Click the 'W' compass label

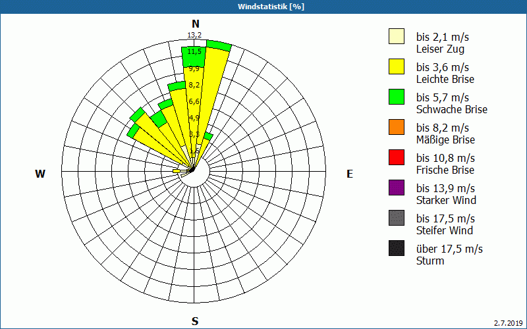(x=40, y=174)
